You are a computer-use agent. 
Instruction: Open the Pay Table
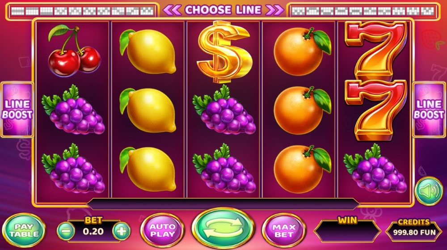coord(24,230)
